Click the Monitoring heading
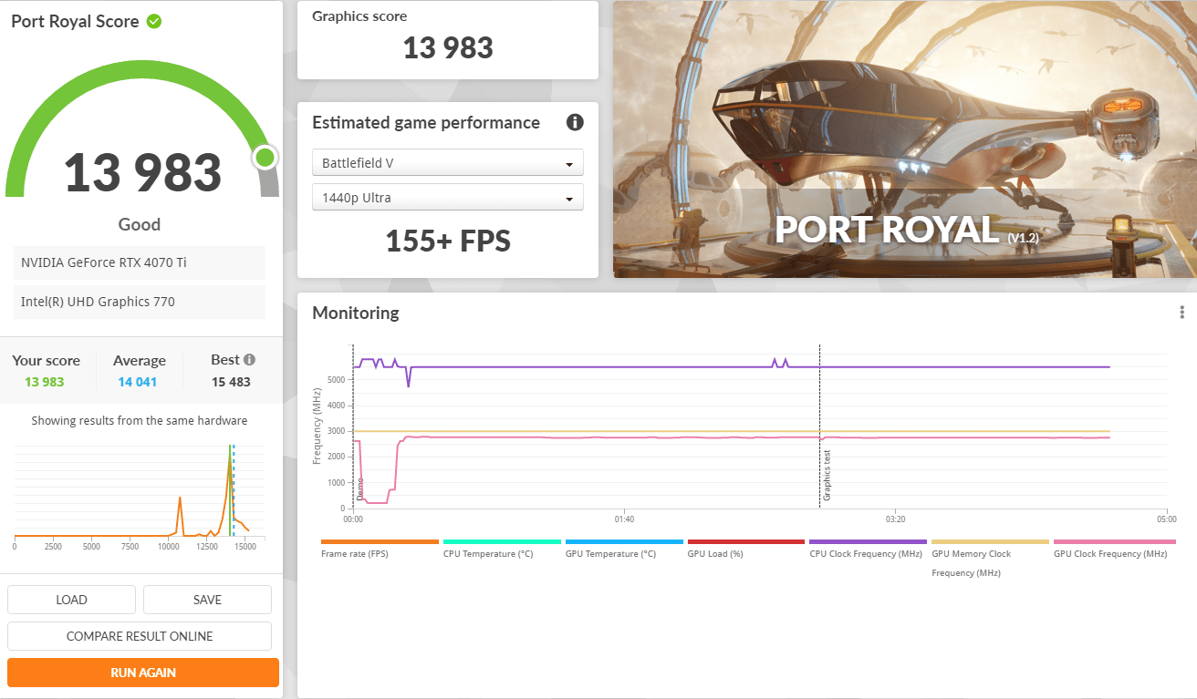This screenshot has height=699, width=1197. 356,313
